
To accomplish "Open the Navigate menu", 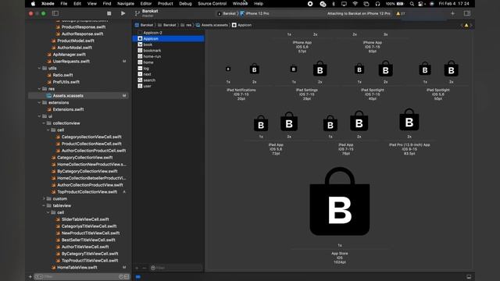I will pos(126,4).
